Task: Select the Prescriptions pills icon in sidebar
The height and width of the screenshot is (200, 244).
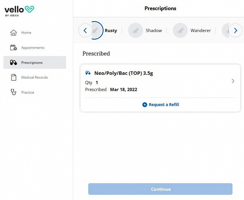Action: tap(13, 62)
